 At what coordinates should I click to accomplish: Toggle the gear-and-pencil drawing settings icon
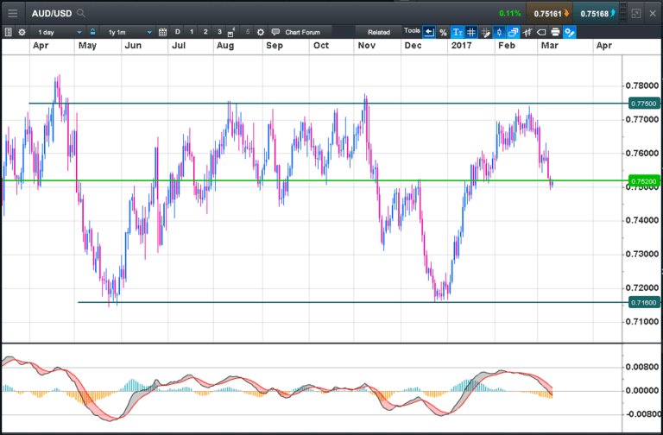570,32
